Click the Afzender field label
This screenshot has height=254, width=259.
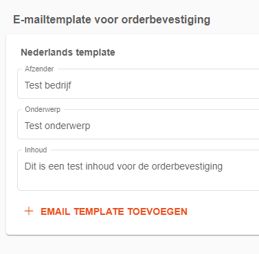click(x=39, y=69)
